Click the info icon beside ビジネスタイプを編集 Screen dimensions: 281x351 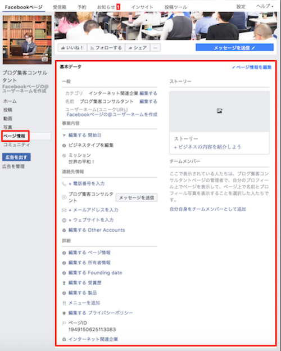click(64, 146)
